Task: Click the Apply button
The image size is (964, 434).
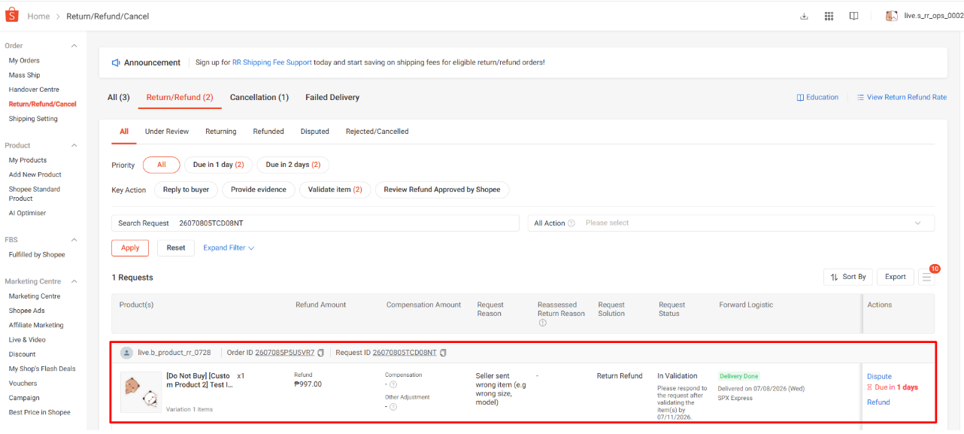Action: (x=130, y=248)
